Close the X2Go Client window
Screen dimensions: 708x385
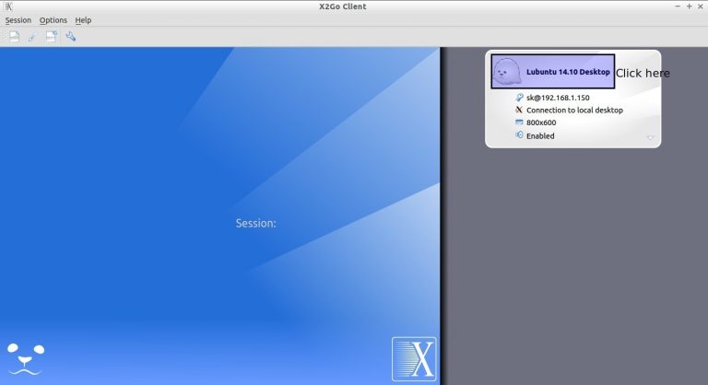(701, 6)
